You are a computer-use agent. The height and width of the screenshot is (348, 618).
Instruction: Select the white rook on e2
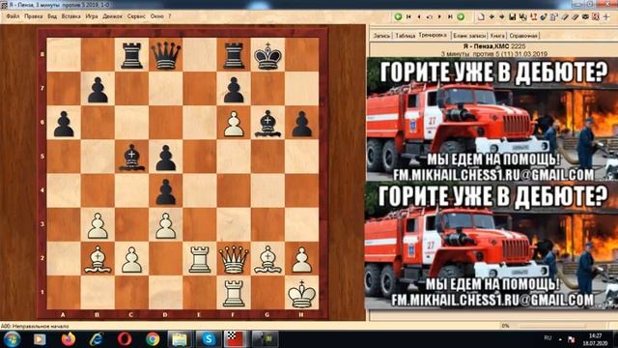pyautogui.click(x=200, y=259)
